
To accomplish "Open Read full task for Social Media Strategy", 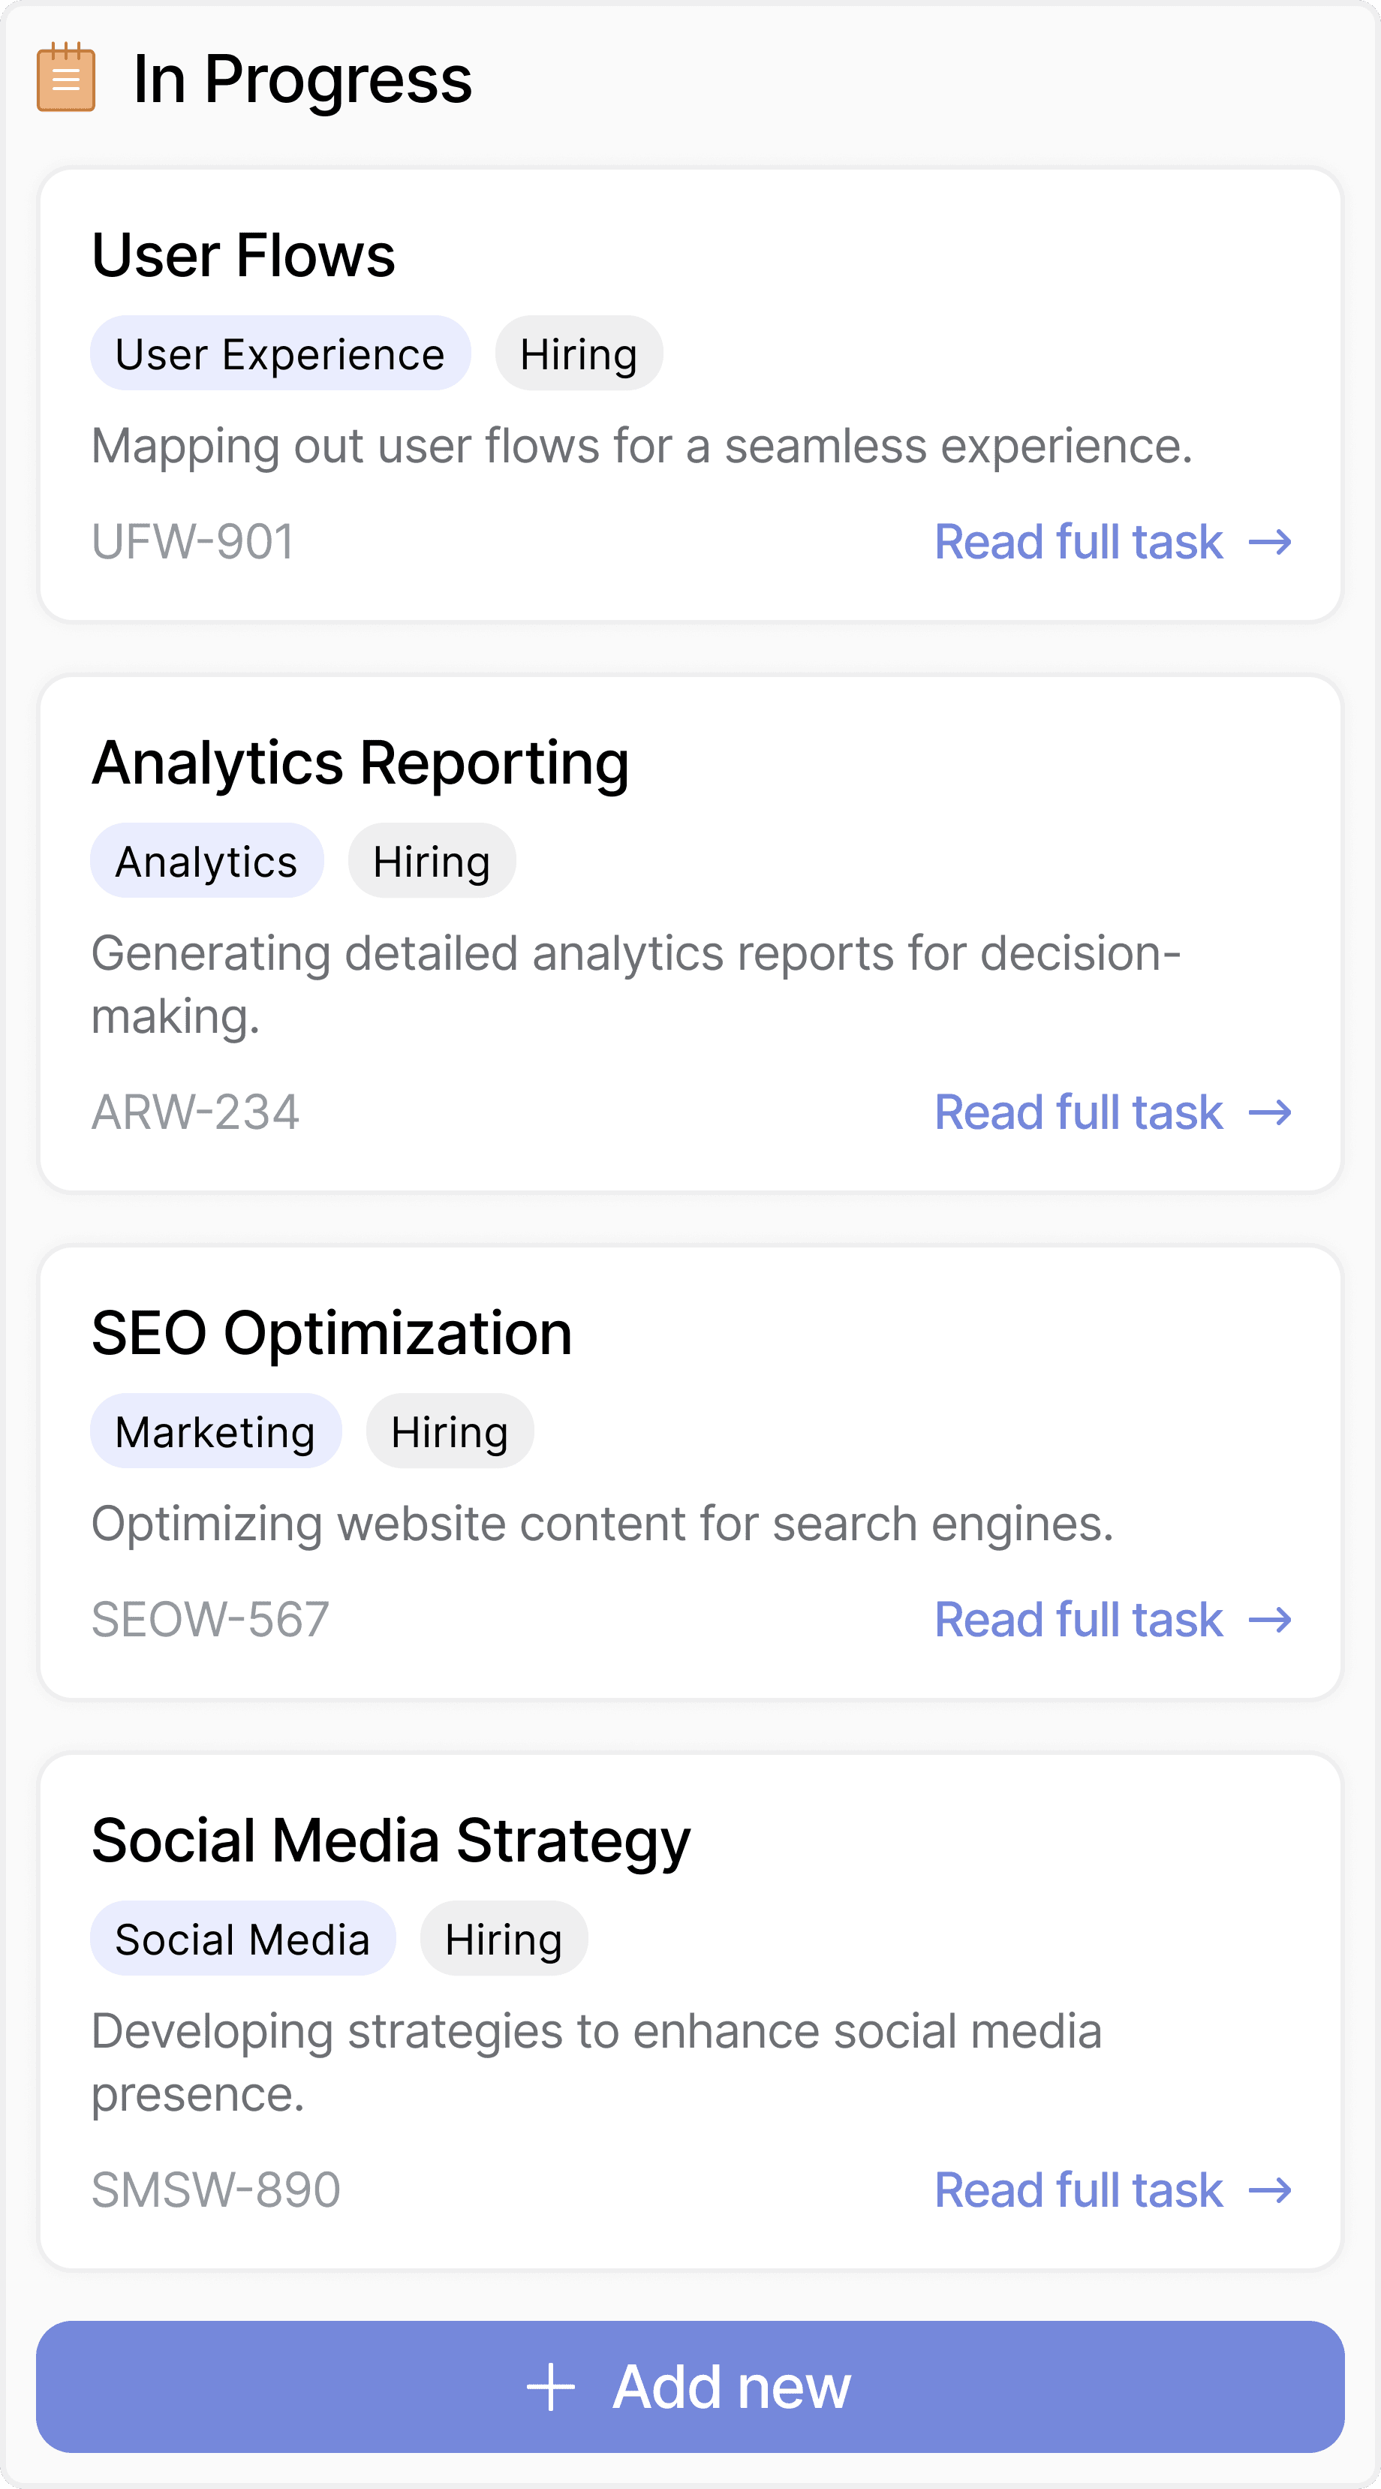I will tap(1078, 2190).
